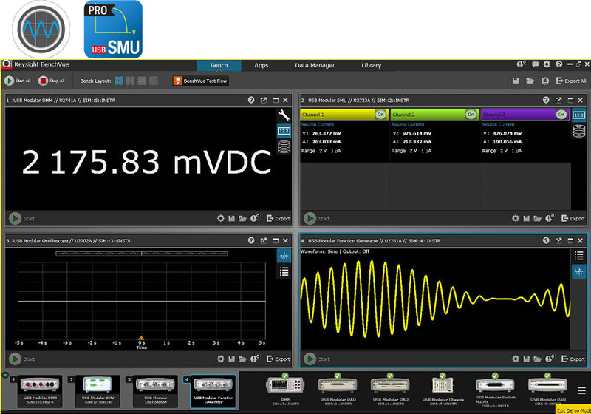Toggle SMU Channel 1 On switch
Image resolution: width=591 pixels, height=414 pixels.
pos(380,115)
